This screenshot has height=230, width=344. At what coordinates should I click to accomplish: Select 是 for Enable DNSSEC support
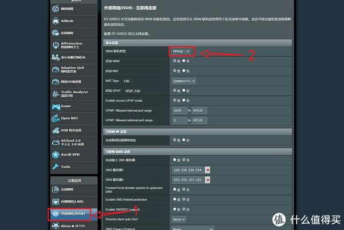click(x=175, y=209)
